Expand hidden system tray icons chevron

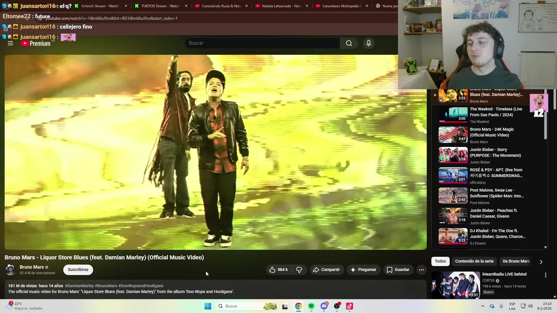482,306
